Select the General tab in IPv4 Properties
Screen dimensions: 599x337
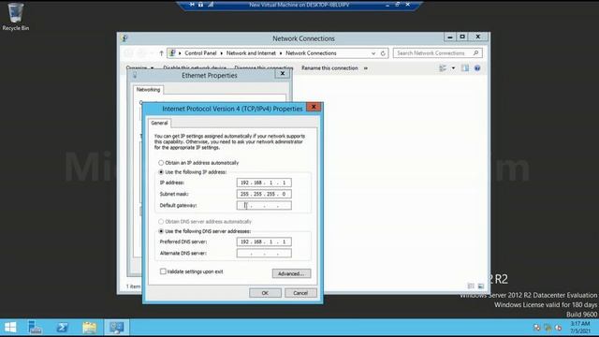point(159,123)
